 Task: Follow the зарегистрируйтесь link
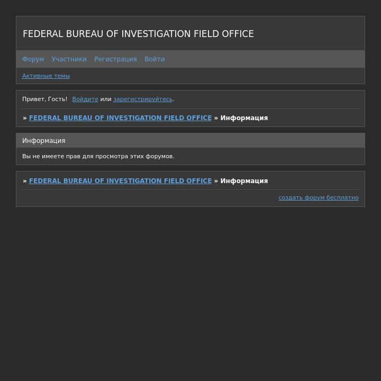[x=143, y=99]
